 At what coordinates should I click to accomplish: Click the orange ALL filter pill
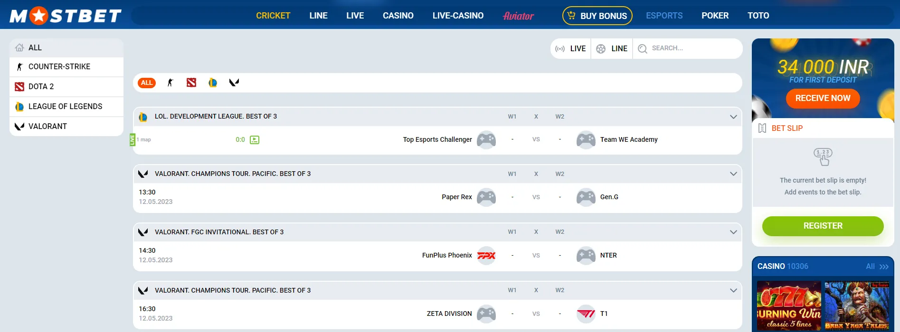pyautogui.click(x=147, y=83)
